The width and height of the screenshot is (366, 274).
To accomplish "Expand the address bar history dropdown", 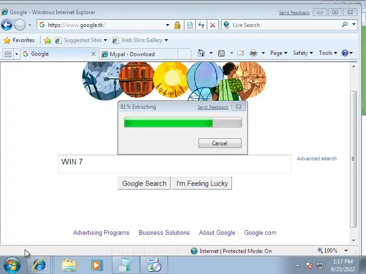I will (x=167, y=25).
